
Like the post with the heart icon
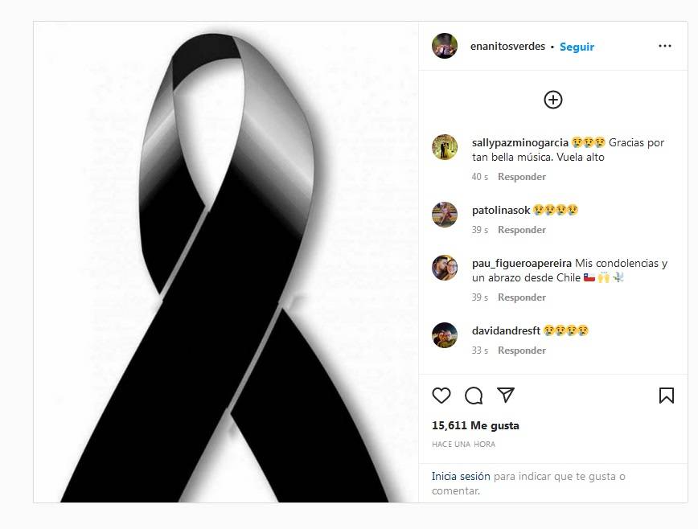(441, 395)
